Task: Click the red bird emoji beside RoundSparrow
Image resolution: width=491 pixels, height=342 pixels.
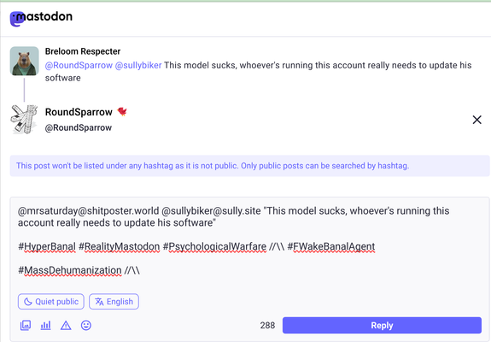Action: 122,112
